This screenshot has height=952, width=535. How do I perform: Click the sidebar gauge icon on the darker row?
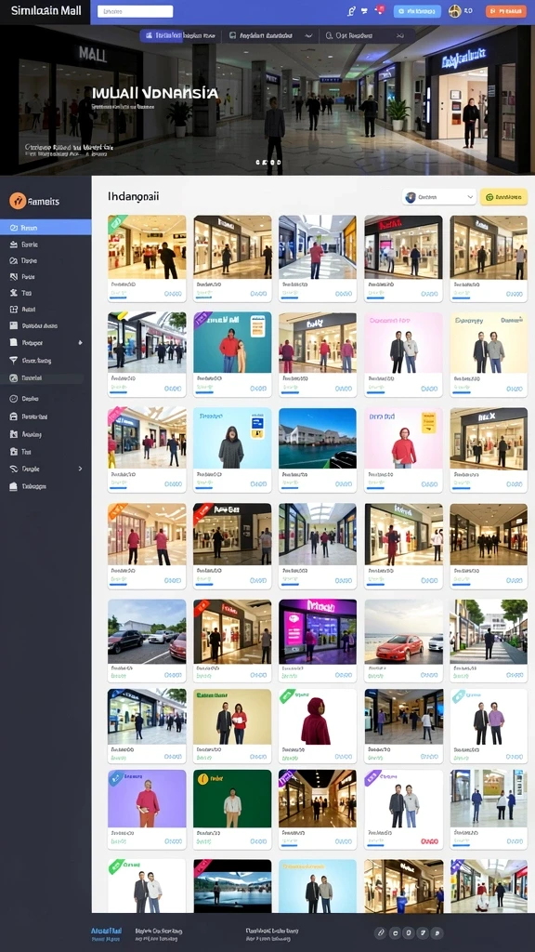13,377
